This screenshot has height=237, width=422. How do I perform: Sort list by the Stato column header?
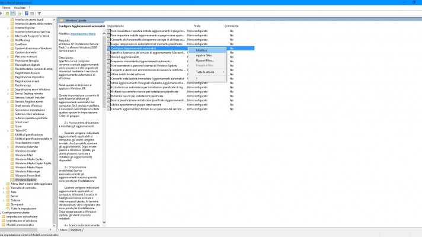(x=197, y=26)
